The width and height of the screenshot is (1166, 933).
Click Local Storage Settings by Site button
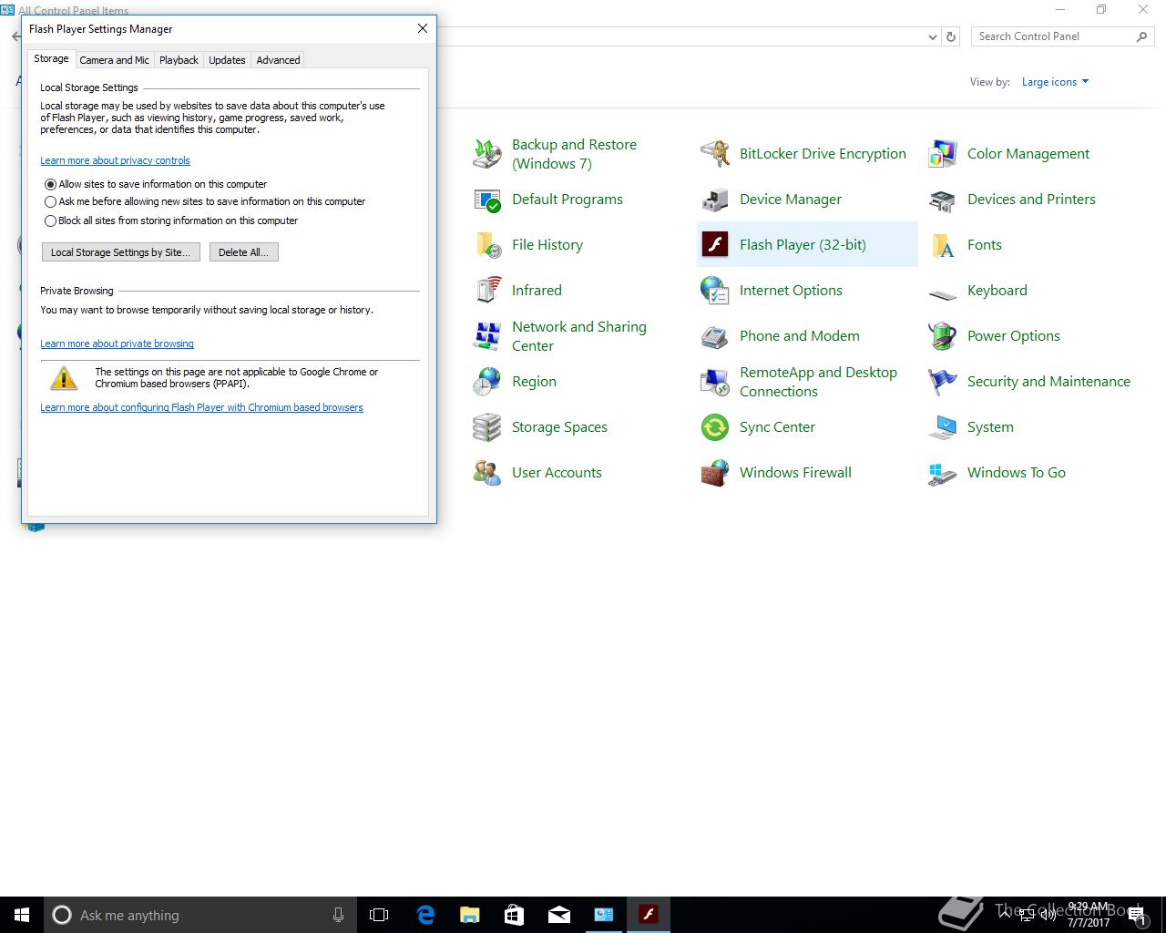point(121,252)
